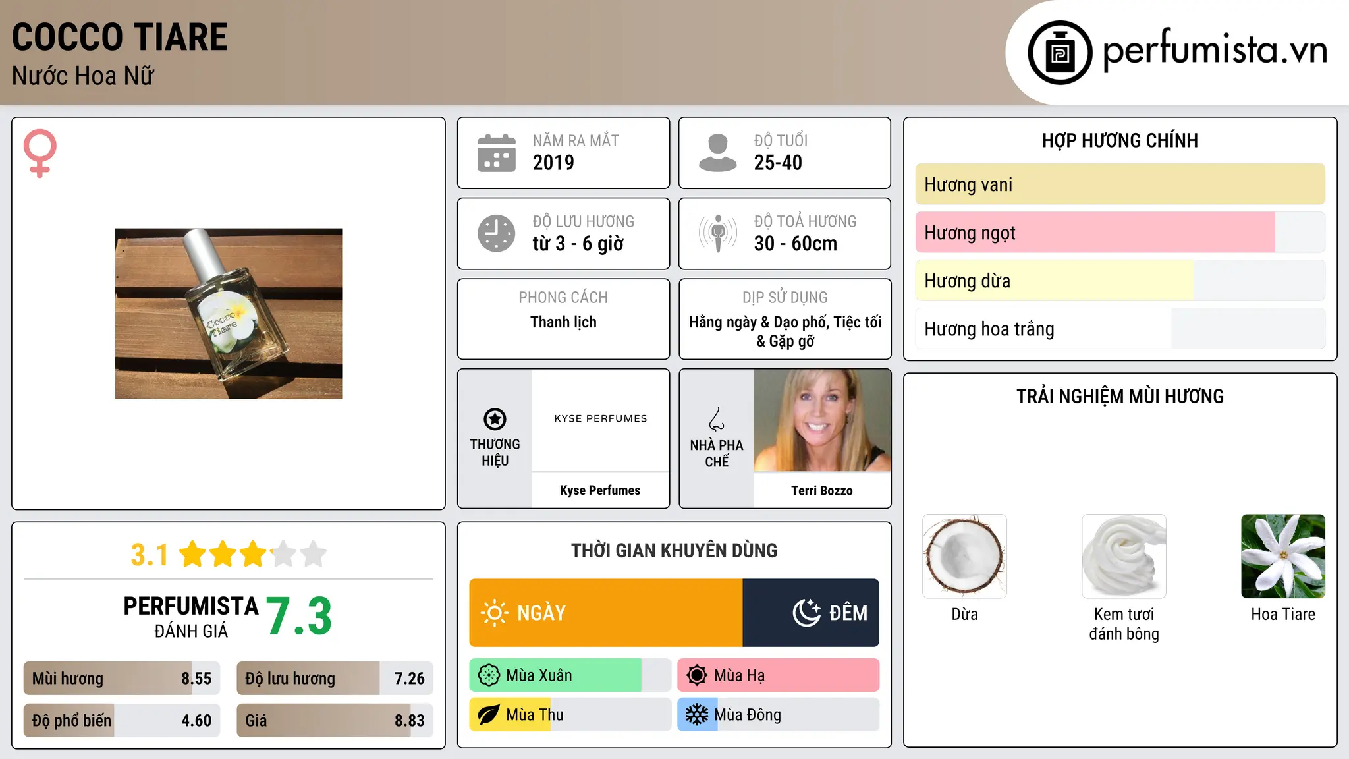Click the Kyse Perfumes brand logo
This screenshot has height=759, width=1349.
pyautogui.click(x=601, y=419)
